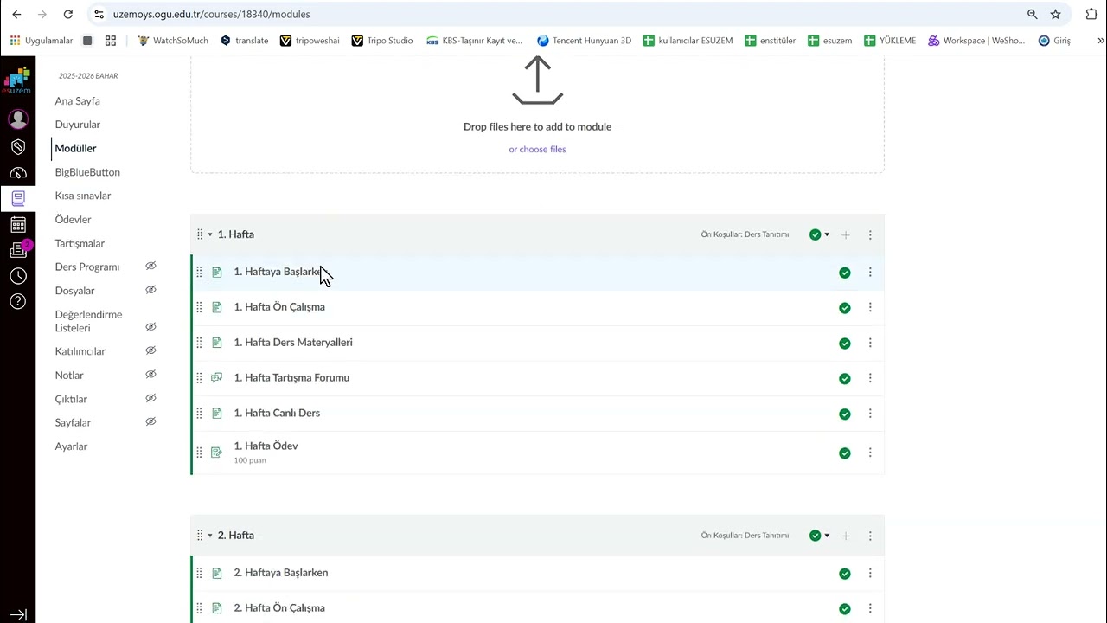Go back with browser back arrow
This screenshot has height=623, width=1107.
(16, 14)
